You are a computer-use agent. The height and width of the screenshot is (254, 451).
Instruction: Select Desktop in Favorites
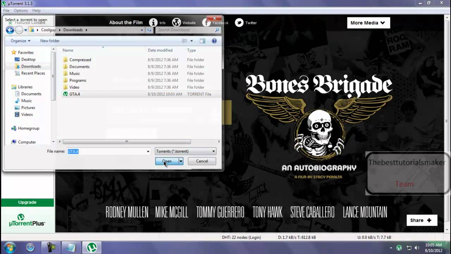point(28,60)
